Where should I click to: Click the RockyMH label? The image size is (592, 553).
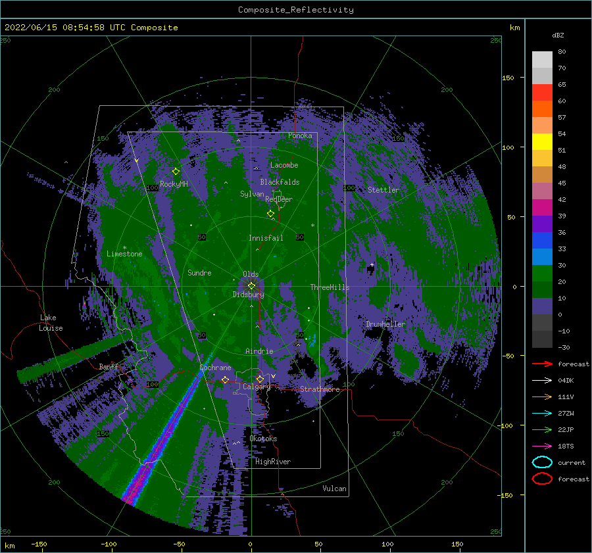[x=174, y=184]
